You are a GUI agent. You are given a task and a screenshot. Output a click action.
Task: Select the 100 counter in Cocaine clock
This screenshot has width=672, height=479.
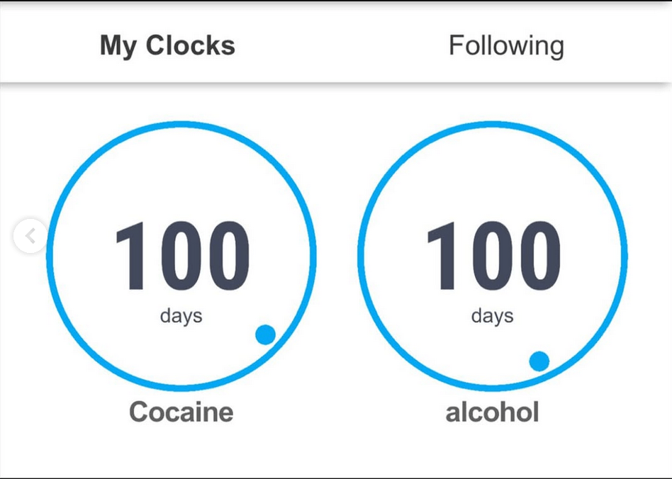181,257
